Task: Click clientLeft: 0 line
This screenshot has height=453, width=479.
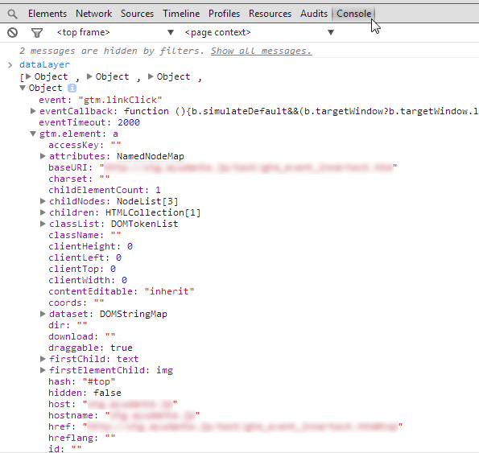Action: point(85,257)
